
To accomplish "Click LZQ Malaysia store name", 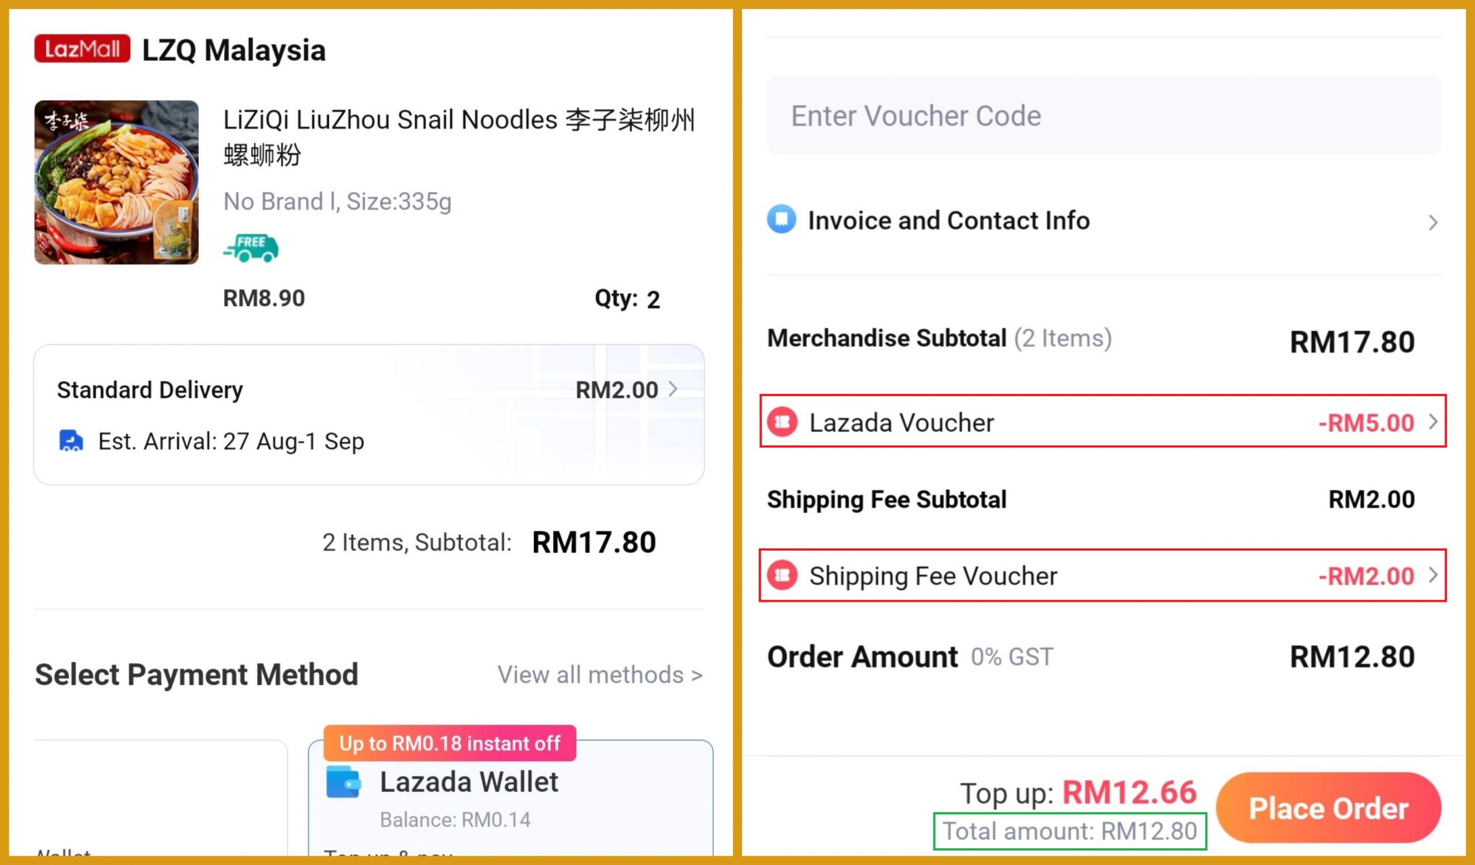I will (233, 50).
